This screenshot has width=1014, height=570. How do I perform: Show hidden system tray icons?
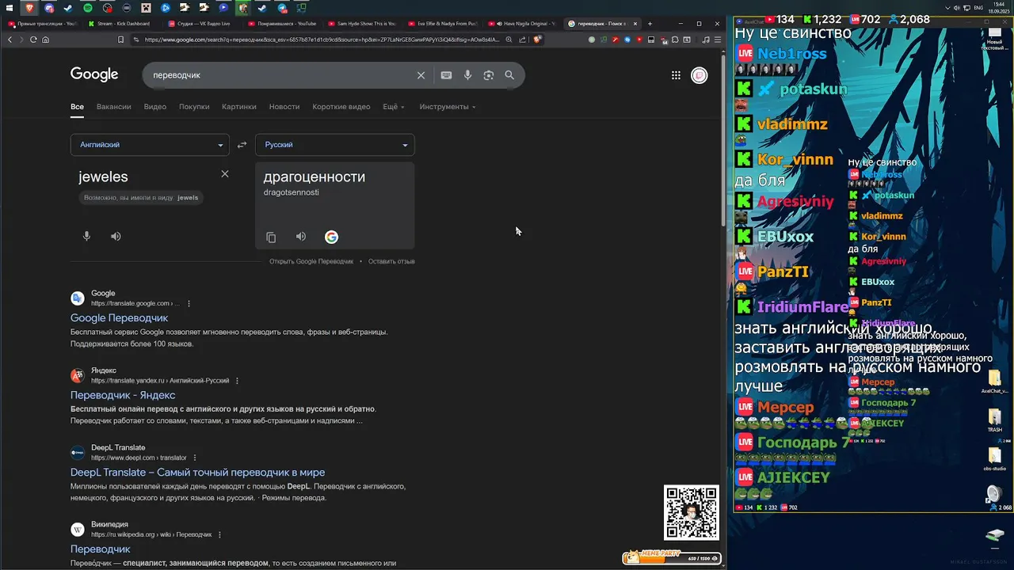[x=947, y=8]
